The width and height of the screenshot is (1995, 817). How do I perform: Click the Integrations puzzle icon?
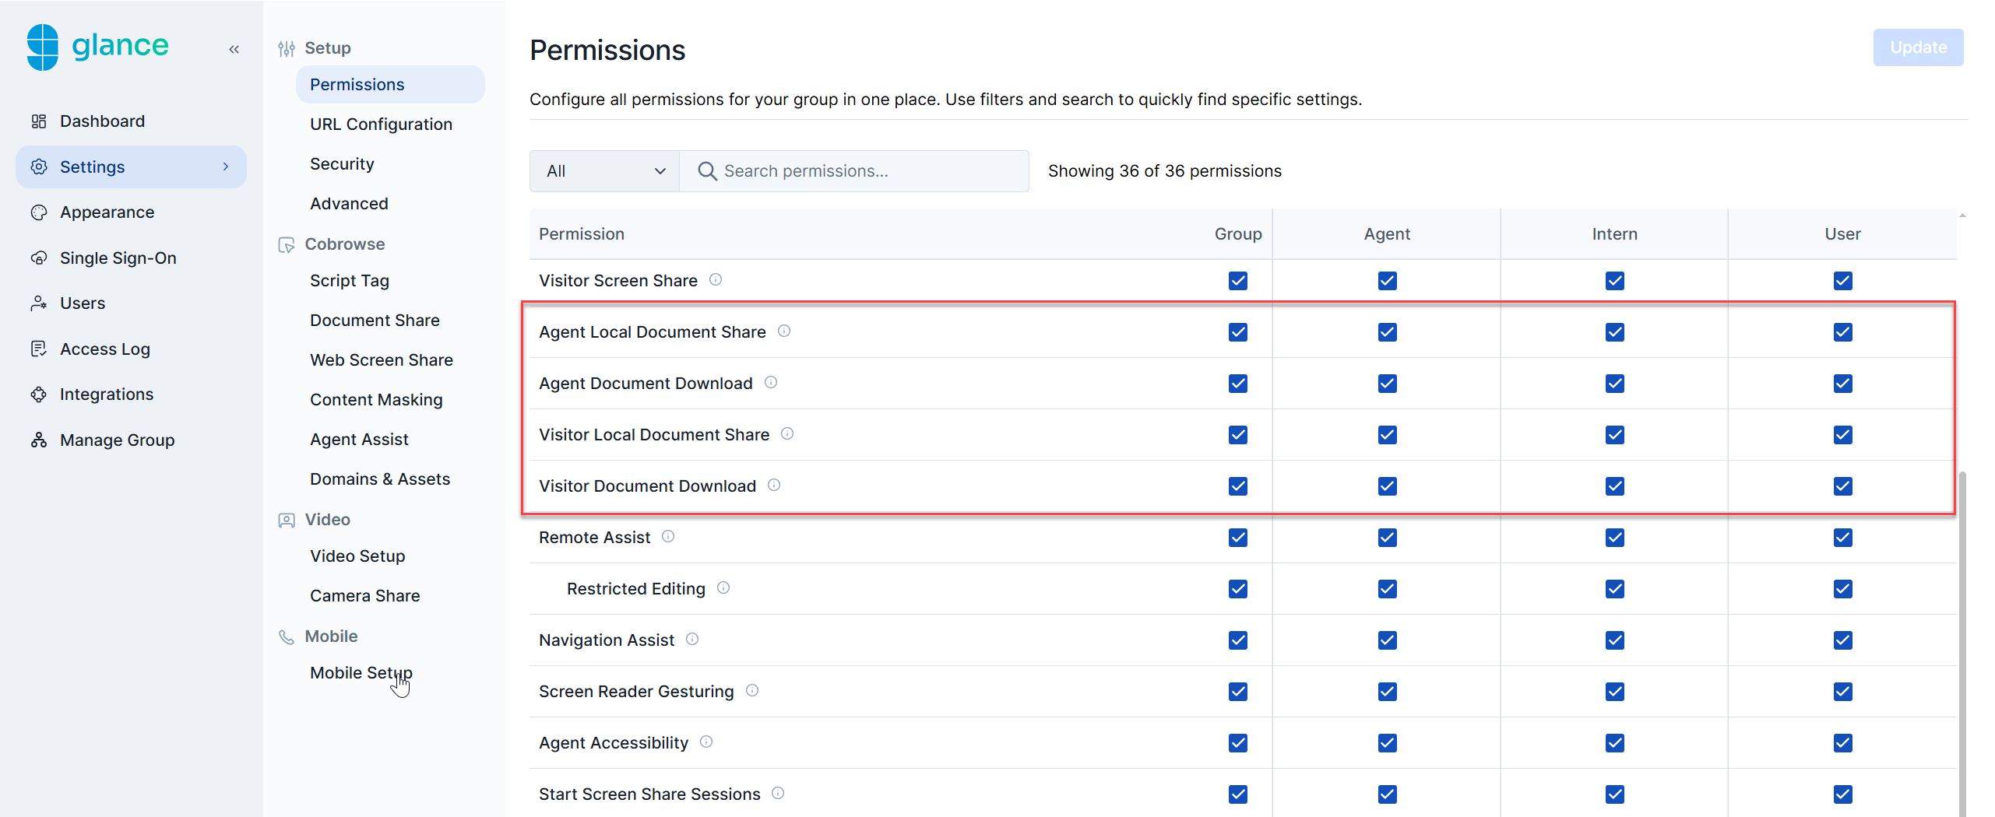[39, 394]
